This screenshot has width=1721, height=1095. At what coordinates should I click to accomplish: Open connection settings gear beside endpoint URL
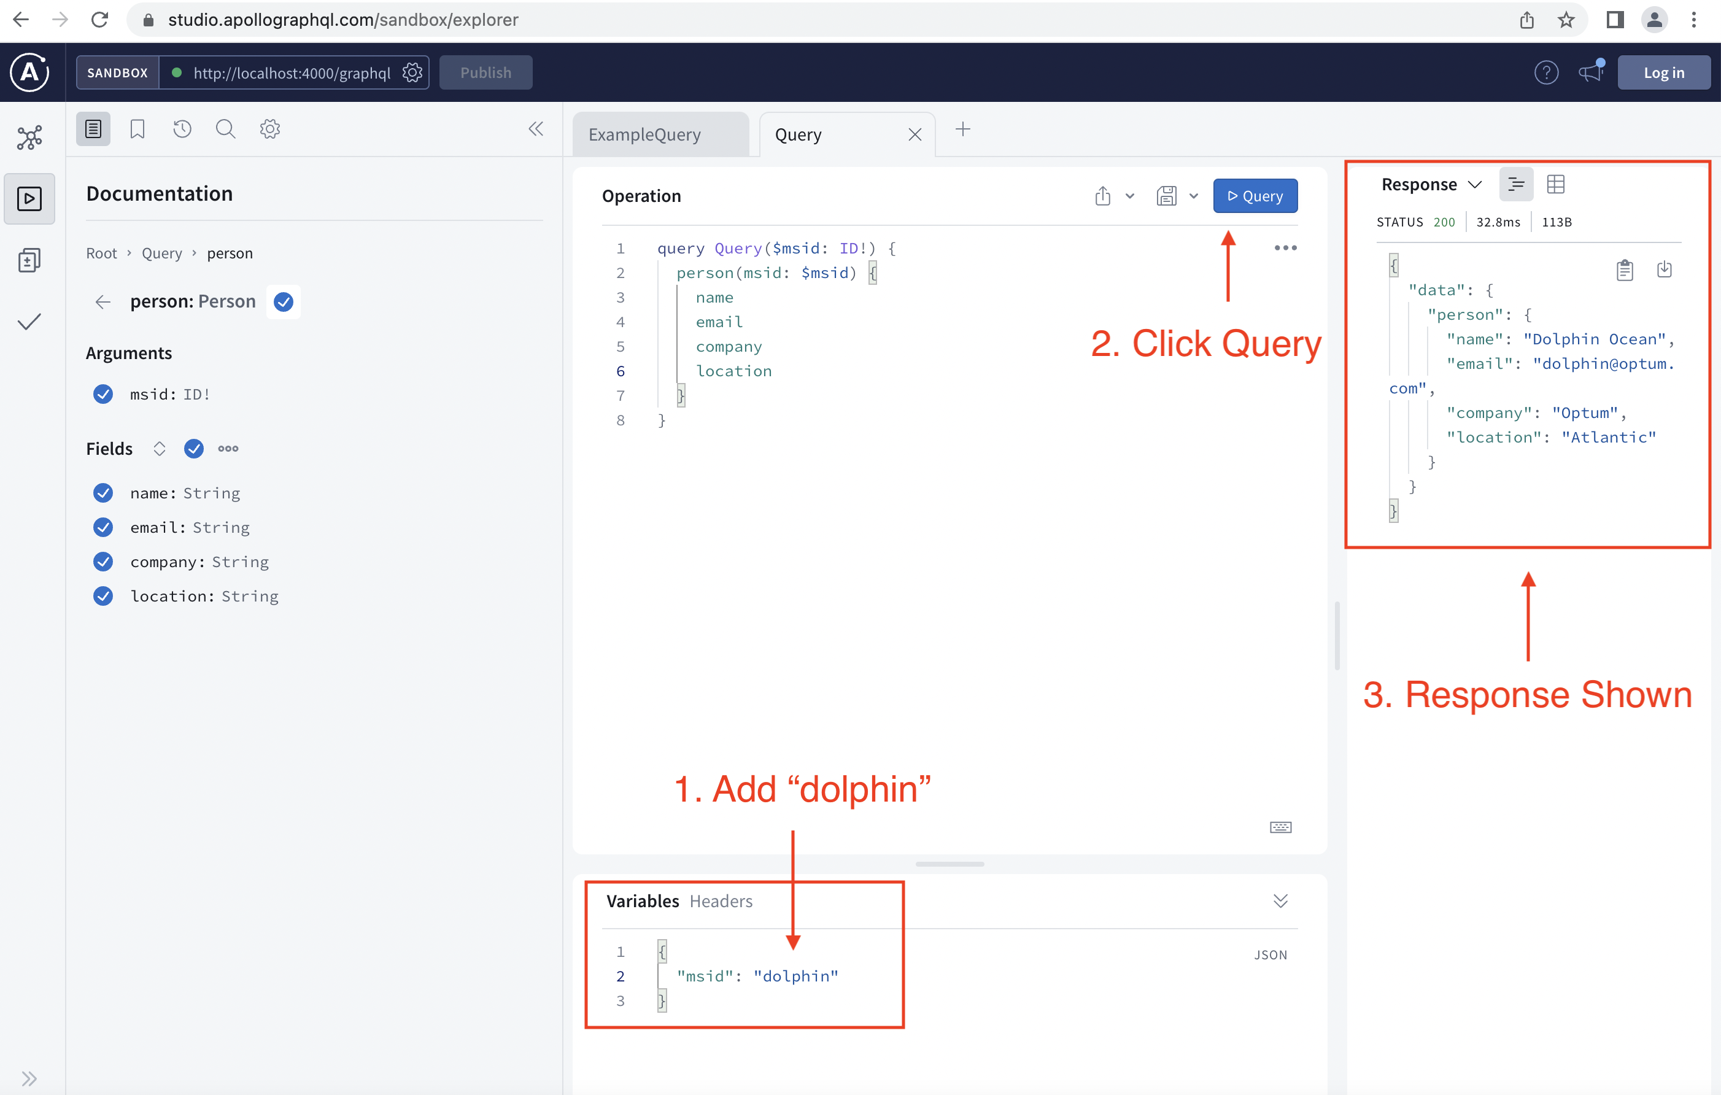point(412,72)
